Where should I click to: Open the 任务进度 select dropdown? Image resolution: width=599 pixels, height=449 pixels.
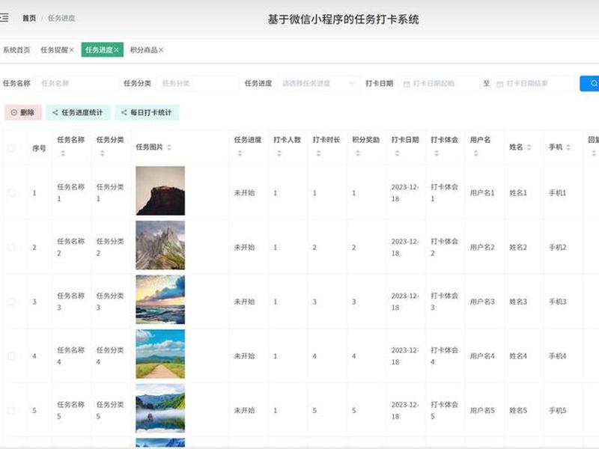point(319,83)
